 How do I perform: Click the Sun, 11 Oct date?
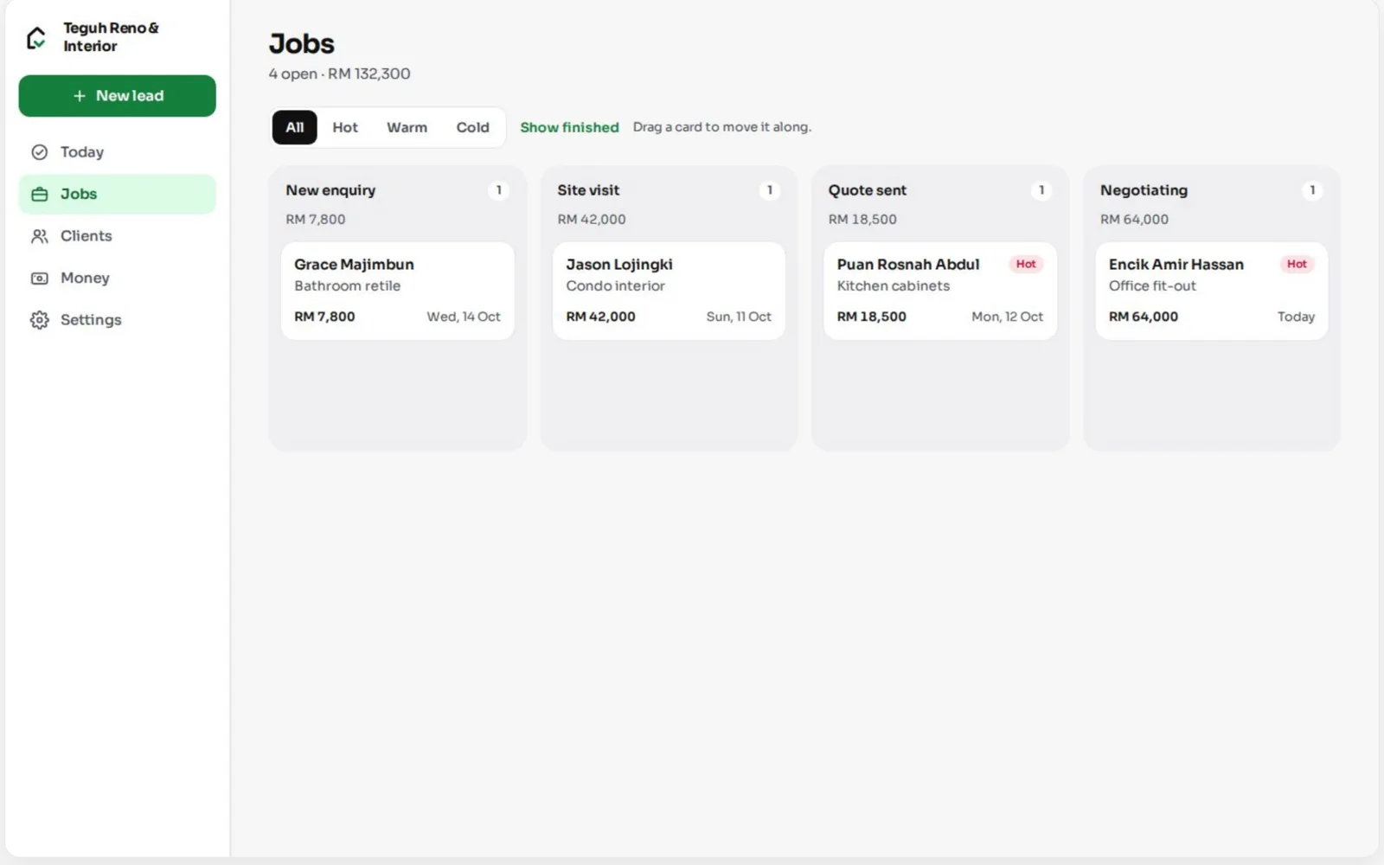coord(739,317)
